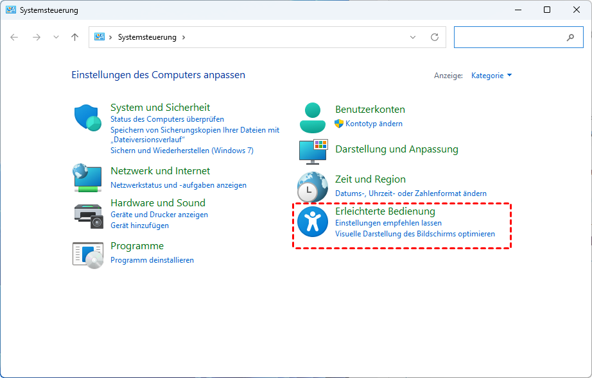Click Gerät hinzufügen link
Viewport: 592px width, 378px height.
[140, 226]
